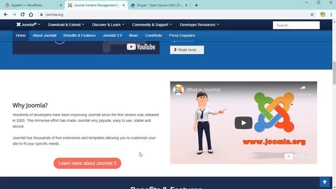Open the Discover & Learn dropdown
336x189 pixels.
coord(108,25)
